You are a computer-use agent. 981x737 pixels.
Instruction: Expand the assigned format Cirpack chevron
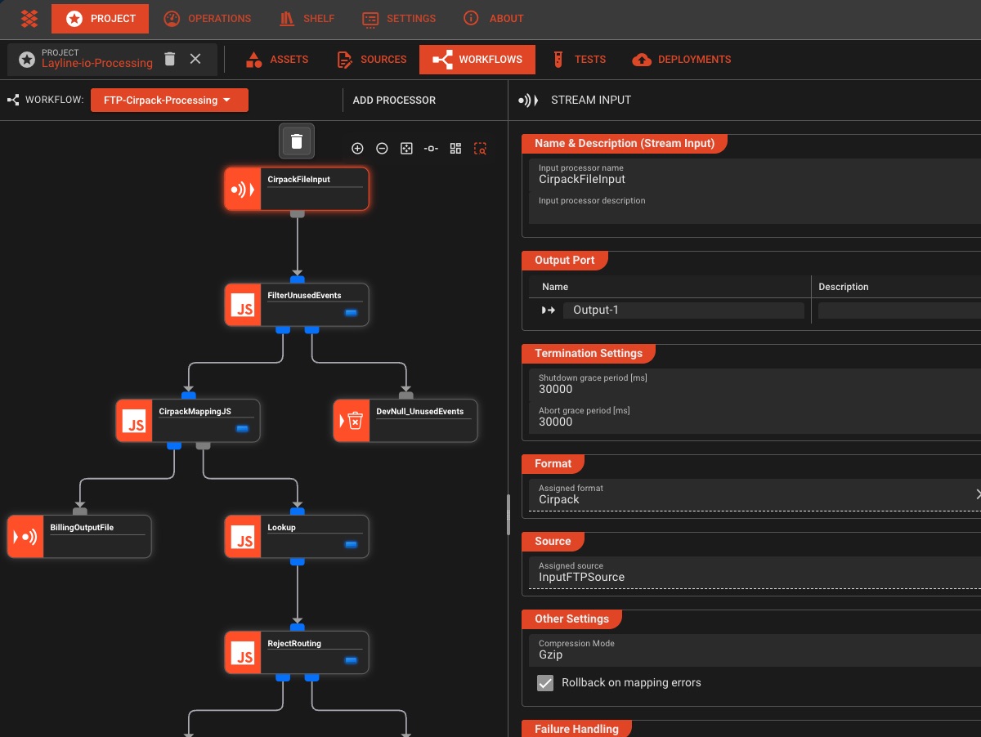(978, 494)
